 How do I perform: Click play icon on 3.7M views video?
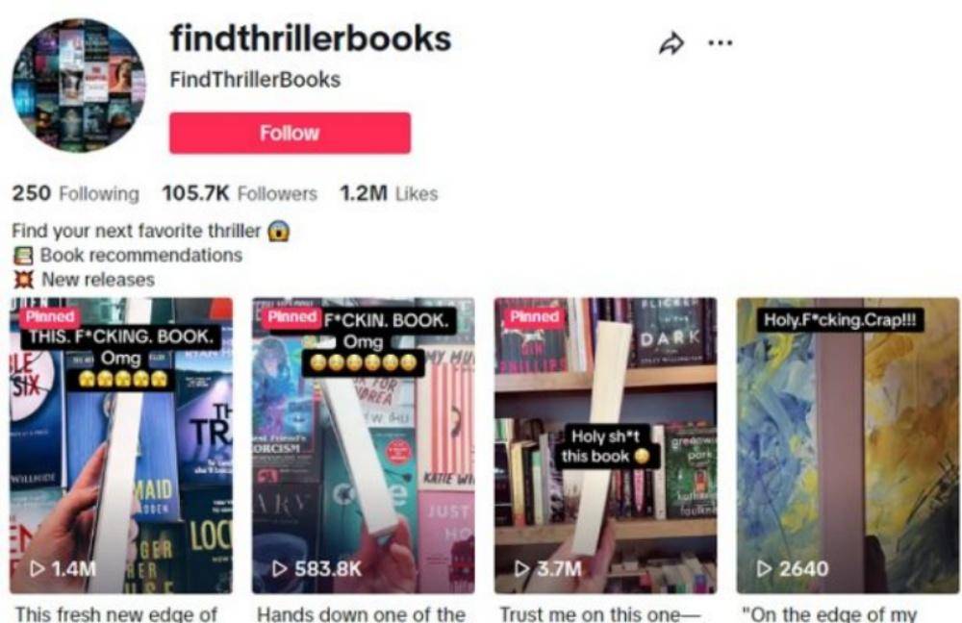(522, 569)
